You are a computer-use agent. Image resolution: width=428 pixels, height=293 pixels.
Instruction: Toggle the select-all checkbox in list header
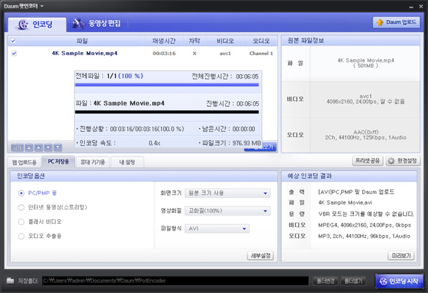coord(14,41)
